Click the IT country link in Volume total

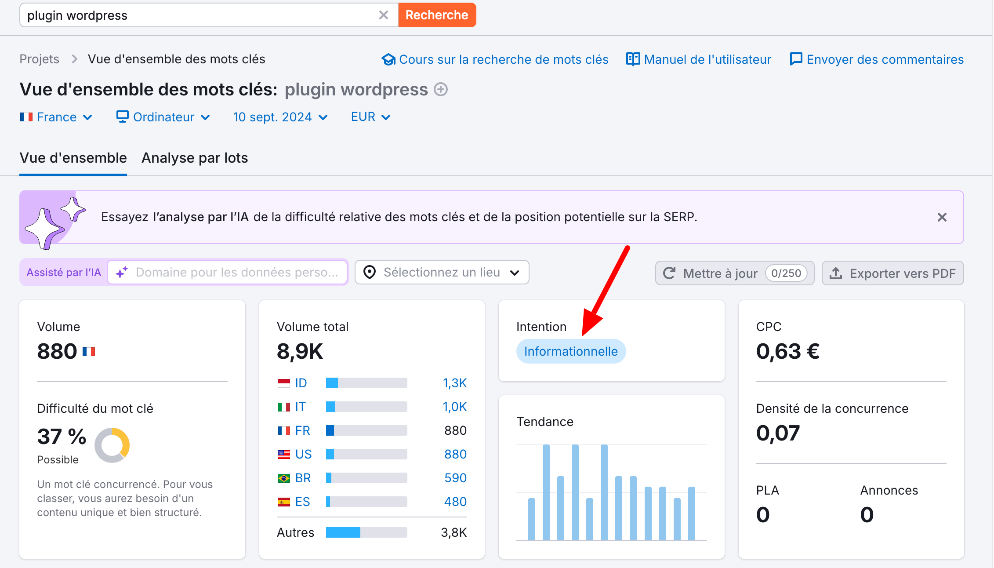(x=300, y=407)
